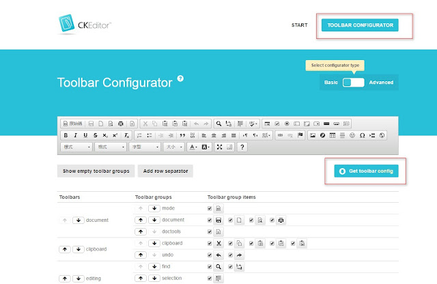Open the Font dropdown in the preview toolbar
Screen dimensions: 437x284
tap(145, 147)
